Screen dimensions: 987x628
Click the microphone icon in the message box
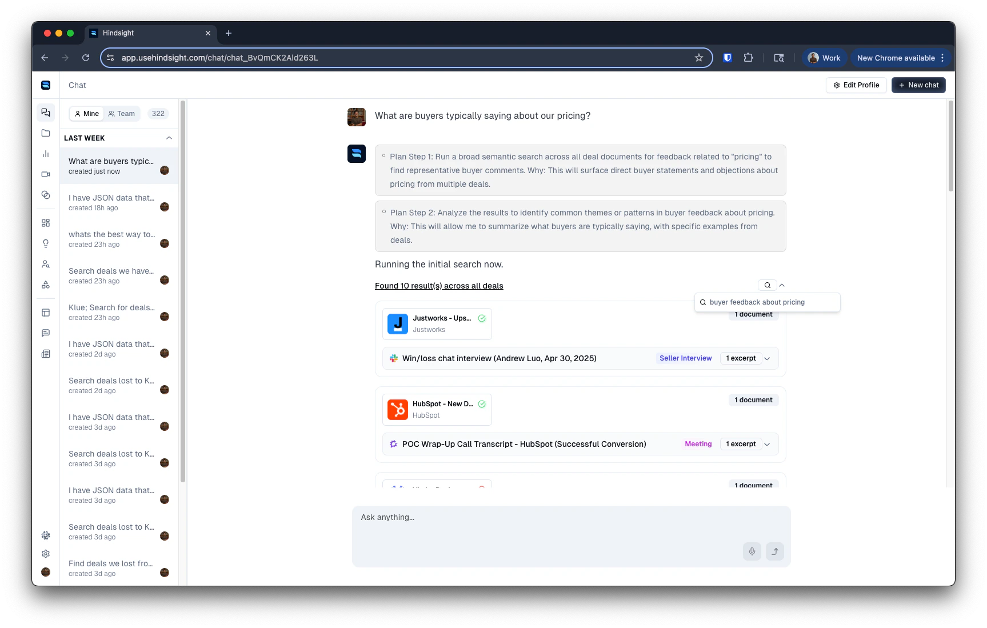point(752,551)
